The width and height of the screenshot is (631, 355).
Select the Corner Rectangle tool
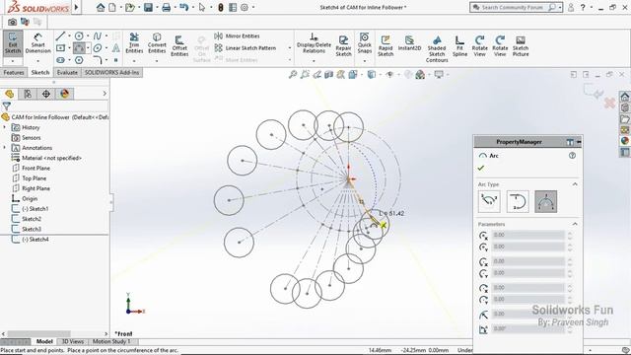(60, 48)
